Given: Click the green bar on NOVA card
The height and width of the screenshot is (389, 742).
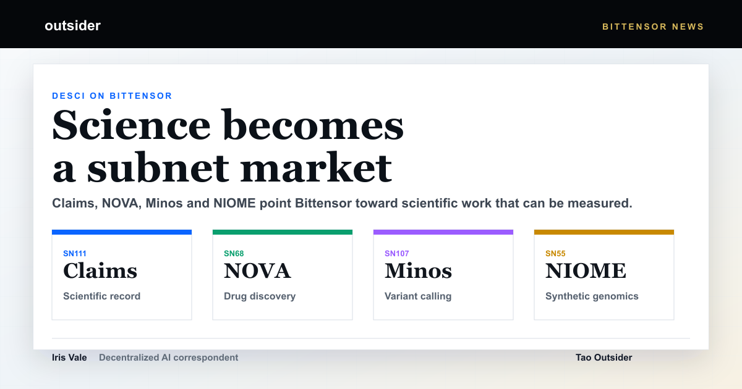Looking at the screenshot, I should click(x=283, y=232).
